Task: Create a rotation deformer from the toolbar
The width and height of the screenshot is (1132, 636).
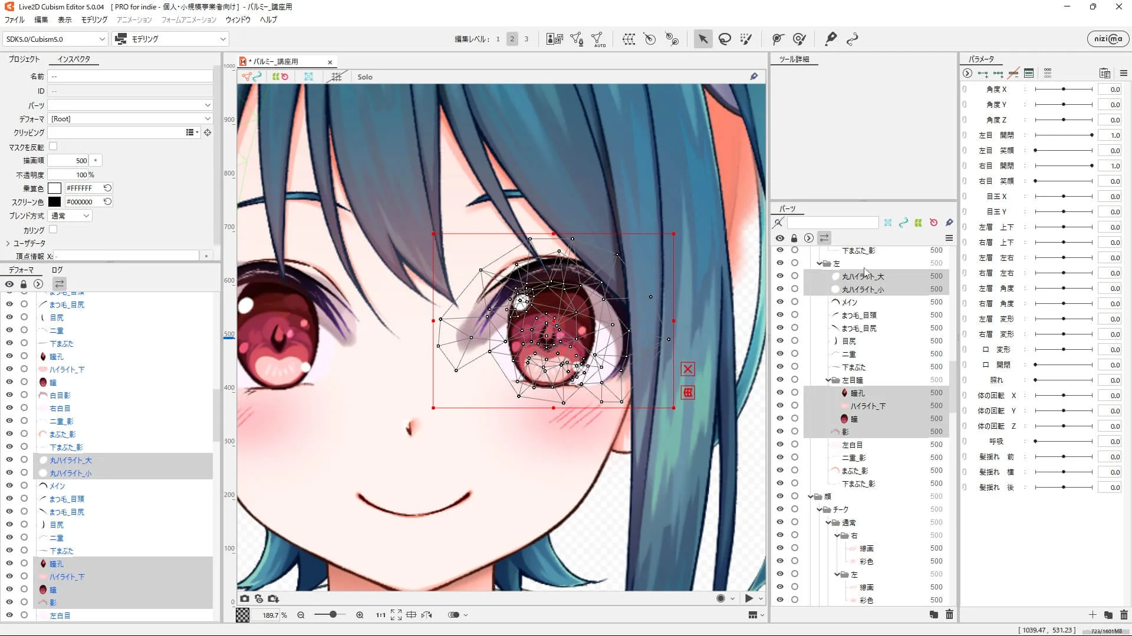Action: tap(650, 39)
